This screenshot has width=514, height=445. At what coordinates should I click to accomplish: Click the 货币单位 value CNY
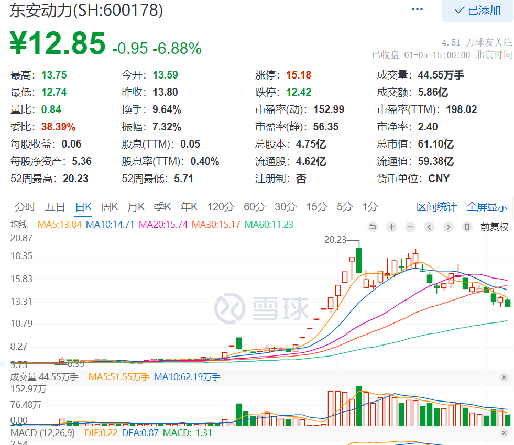point(439,179)
